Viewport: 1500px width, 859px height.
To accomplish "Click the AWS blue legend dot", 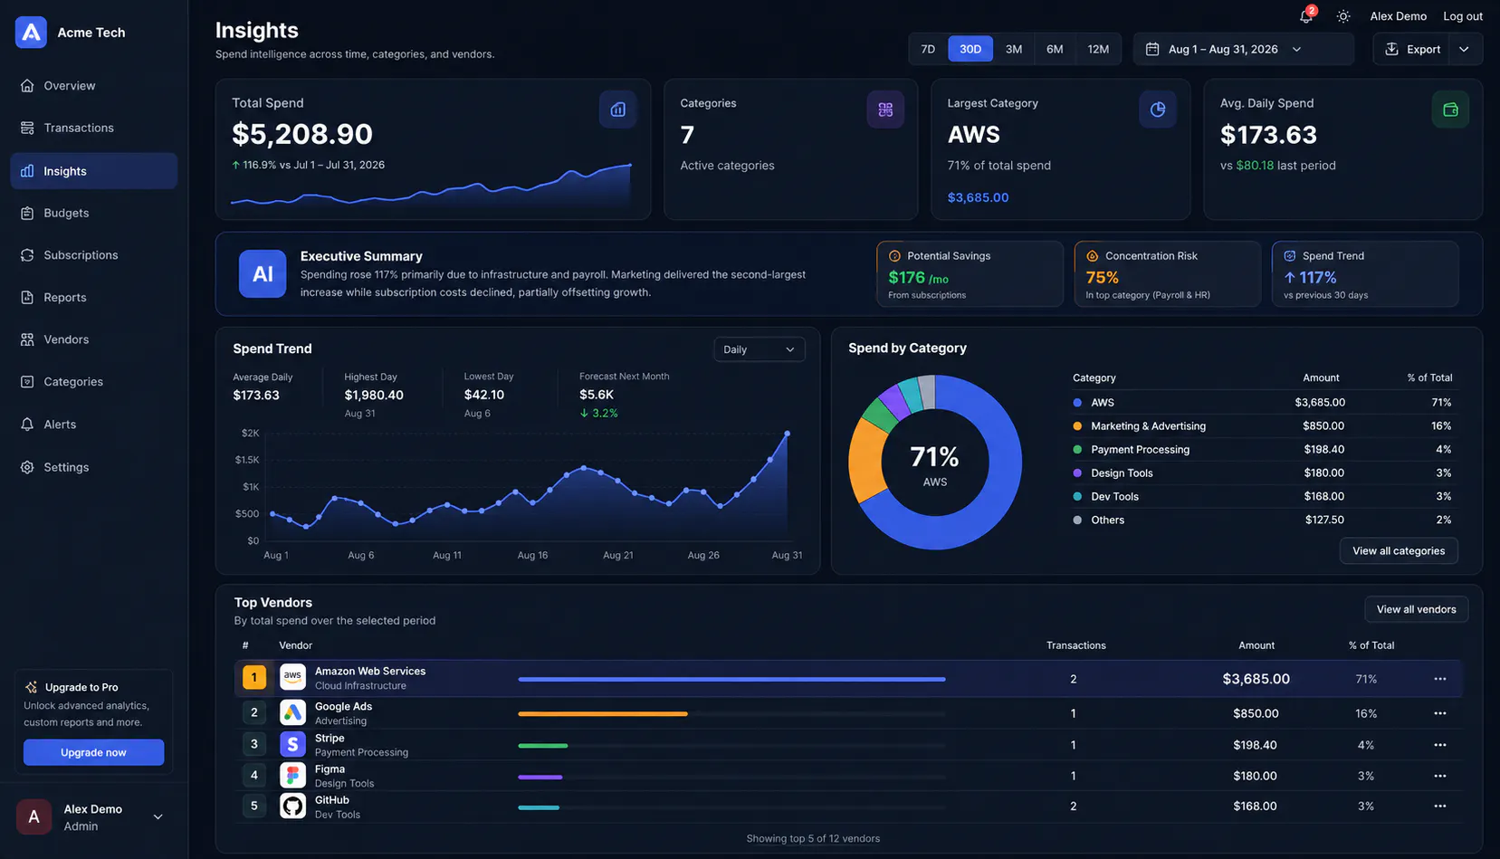I will [1077, 403].
